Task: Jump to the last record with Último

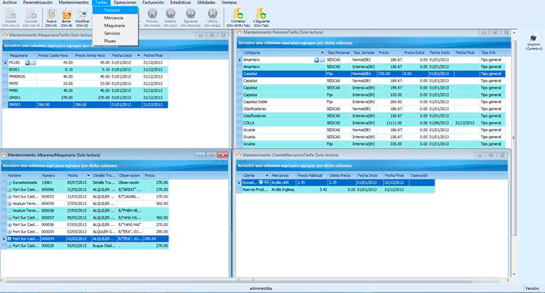Action: pos(213,18)
